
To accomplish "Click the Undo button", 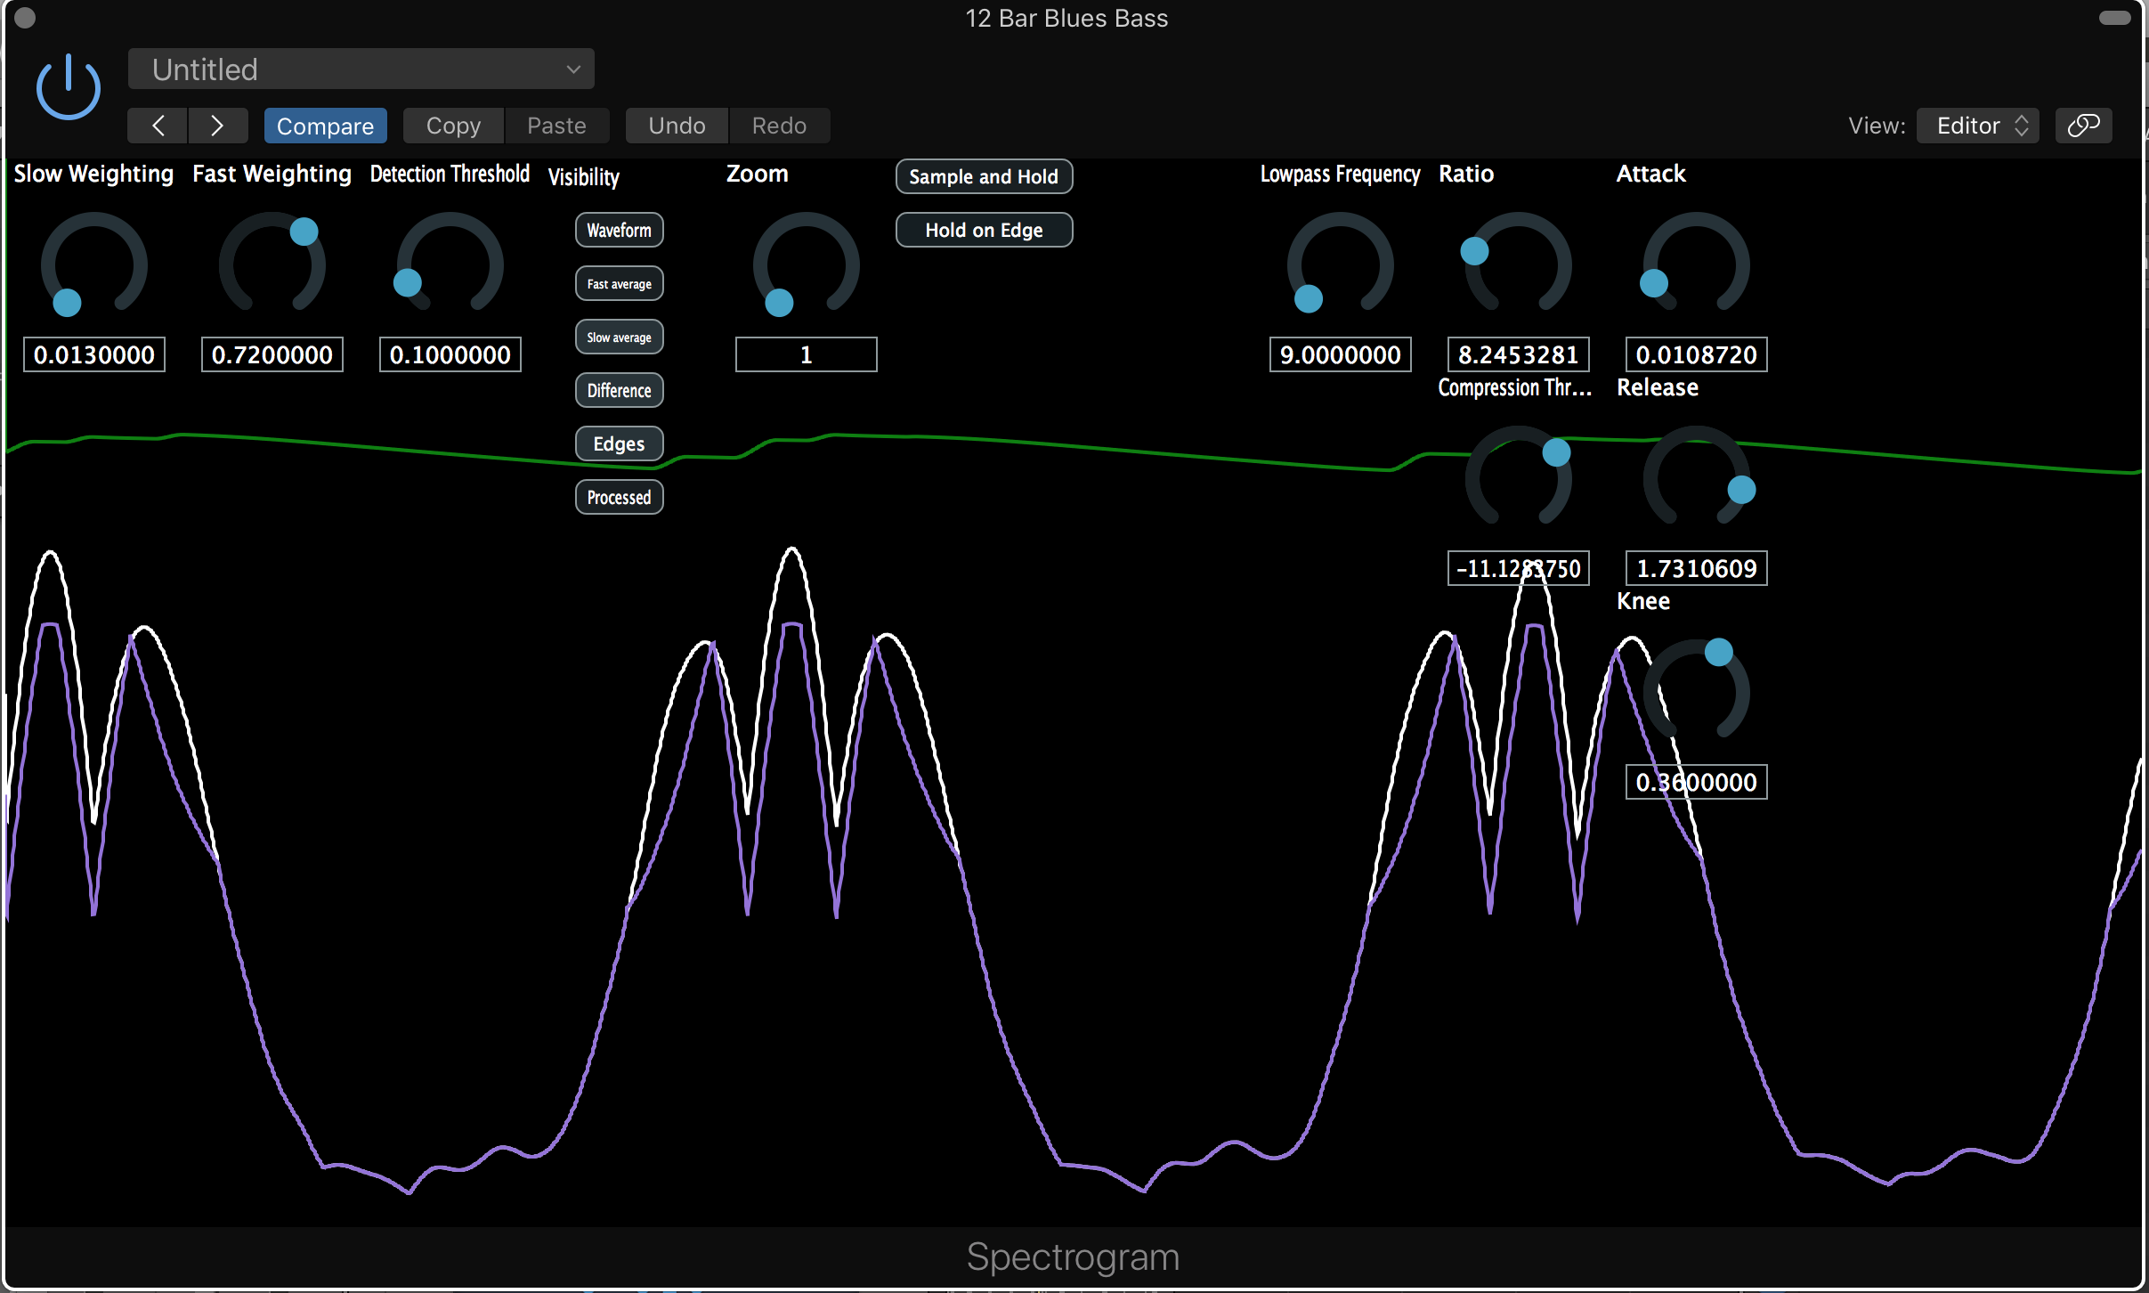I will click(677, 126).
